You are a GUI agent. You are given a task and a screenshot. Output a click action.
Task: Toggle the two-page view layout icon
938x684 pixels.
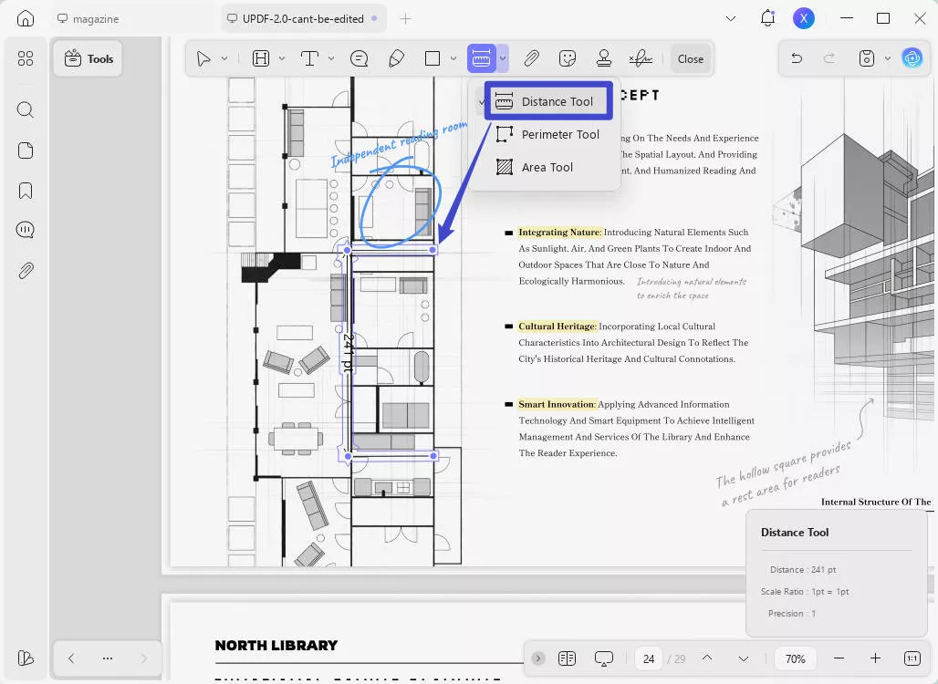click(567, 658)
